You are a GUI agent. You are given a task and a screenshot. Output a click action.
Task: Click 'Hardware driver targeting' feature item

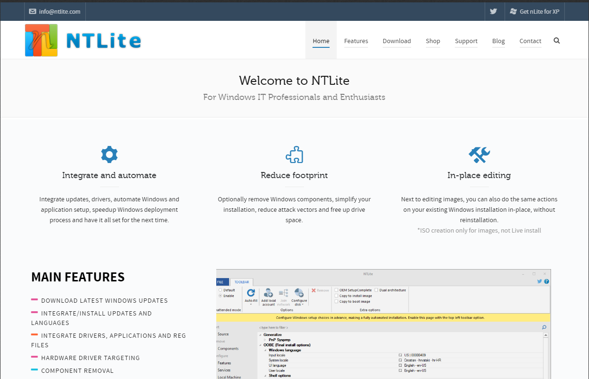click(91, 358)
